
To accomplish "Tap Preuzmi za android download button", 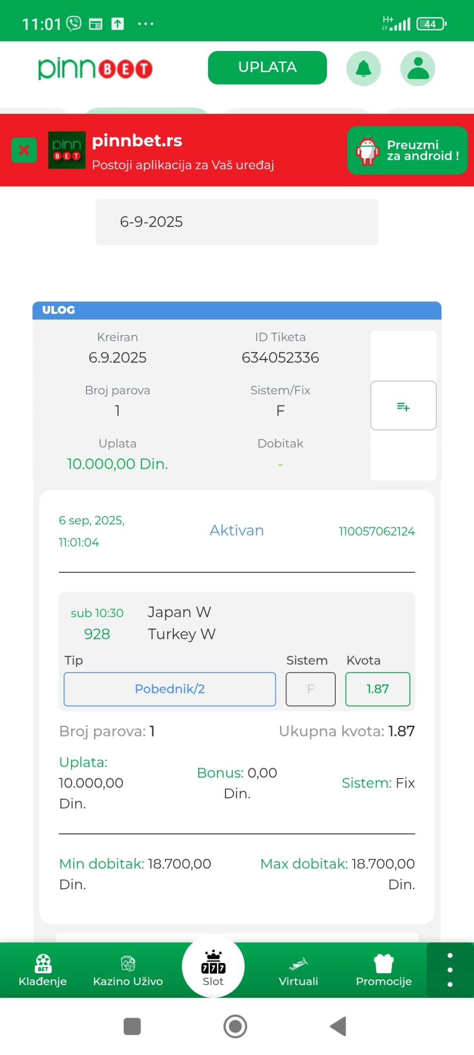I will (x=407, y=150).
